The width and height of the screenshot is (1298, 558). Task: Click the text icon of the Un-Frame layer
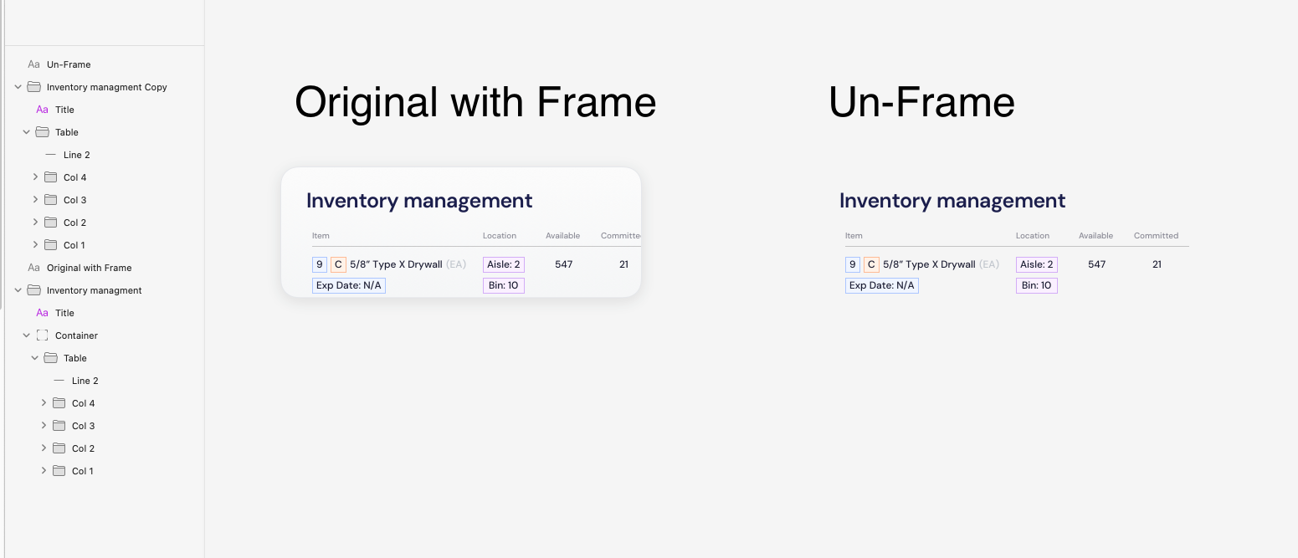pyautogui.click(x=33, y=64)
